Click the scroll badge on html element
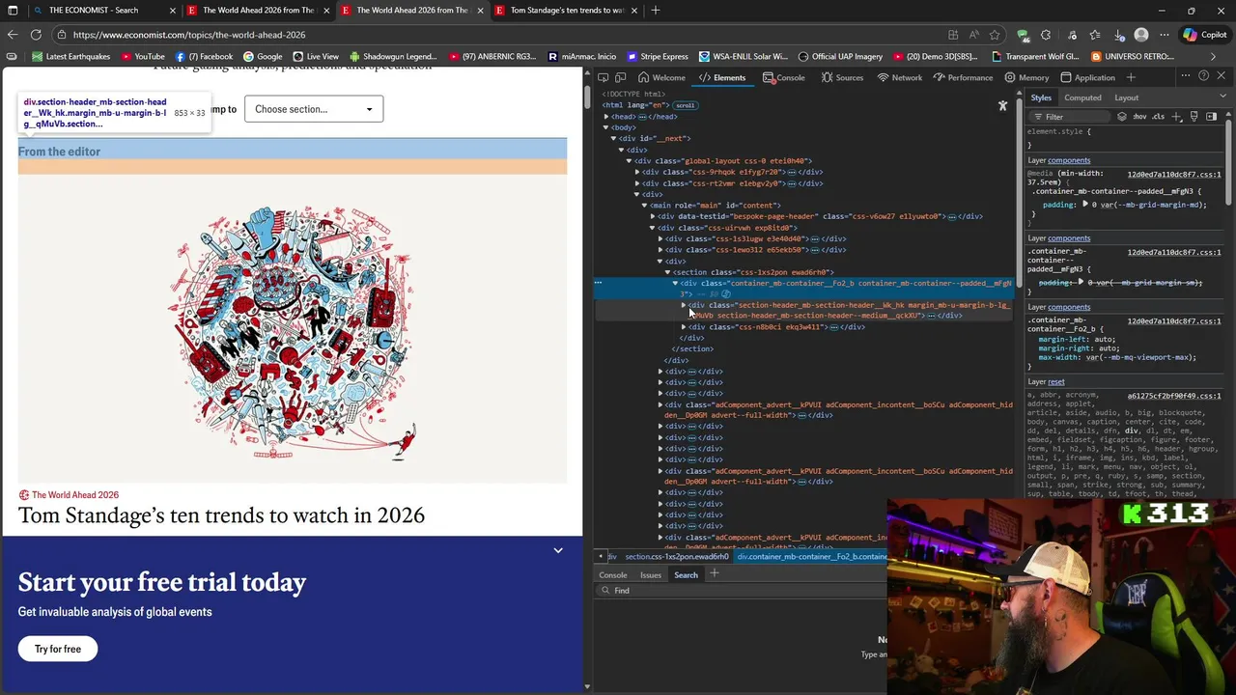1236x695 pixels. coord(685,105)
